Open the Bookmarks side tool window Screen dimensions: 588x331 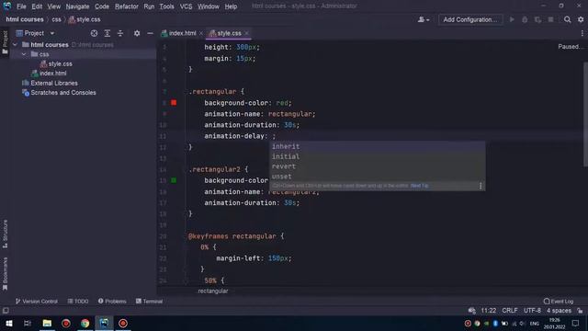5,274
